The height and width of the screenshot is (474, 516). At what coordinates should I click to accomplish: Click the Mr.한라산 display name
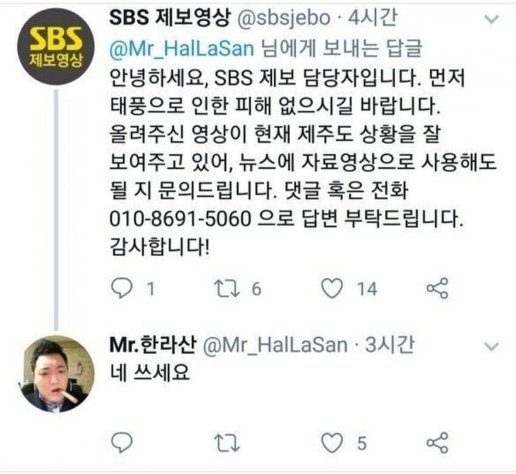[x=153, y=344]
